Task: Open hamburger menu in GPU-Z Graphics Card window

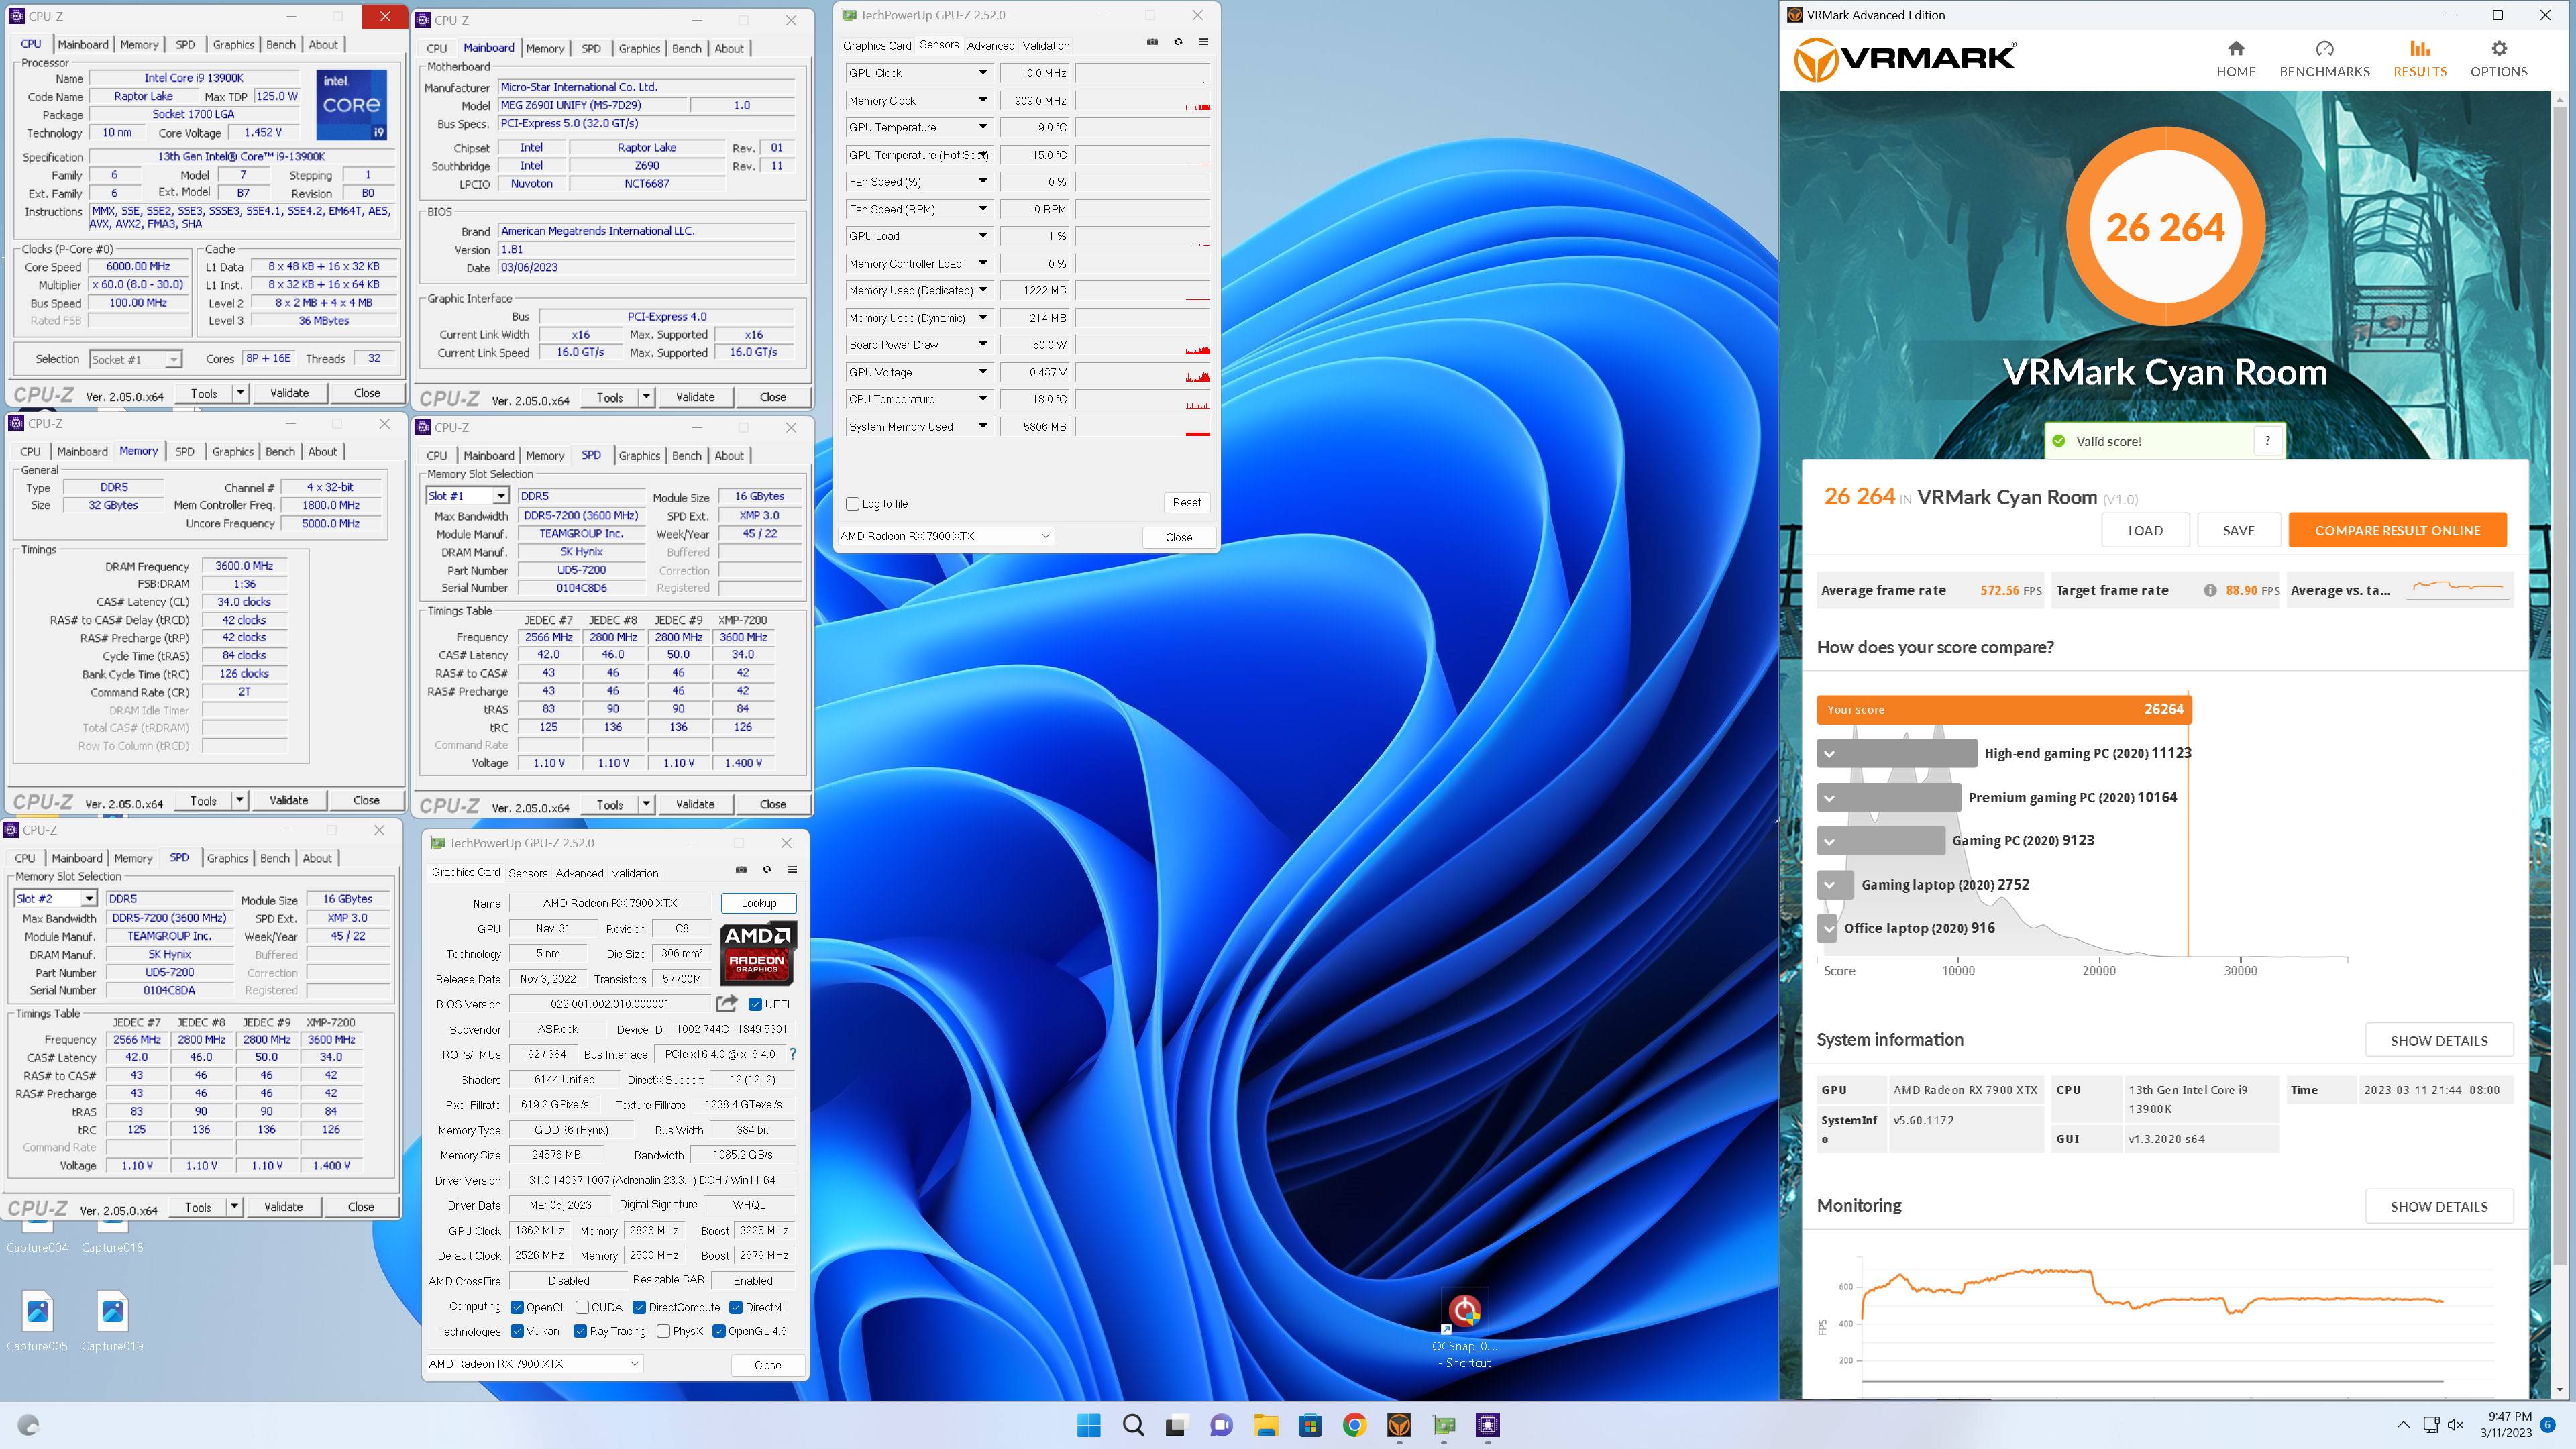Action: click(792, 869)
